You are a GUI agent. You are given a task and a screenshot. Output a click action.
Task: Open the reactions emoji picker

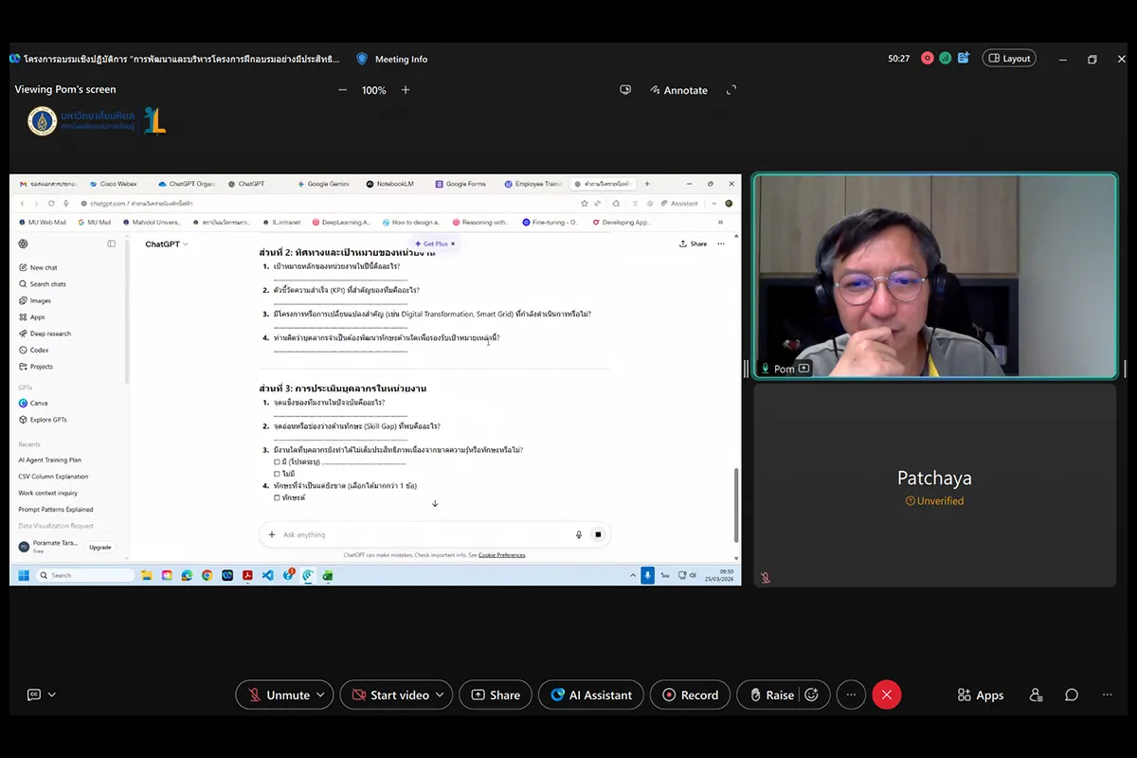coord(812,695)
